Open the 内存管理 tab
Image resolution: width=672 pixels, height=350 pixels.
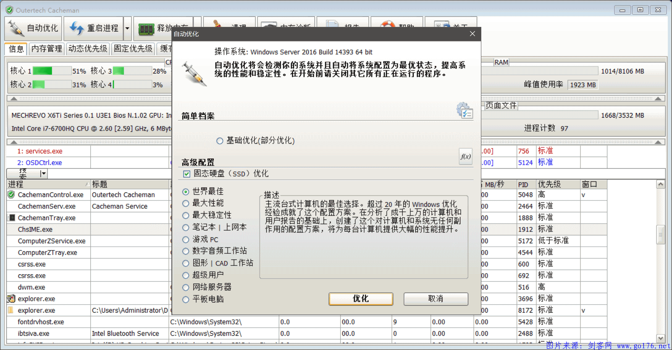tap(47, 49)
